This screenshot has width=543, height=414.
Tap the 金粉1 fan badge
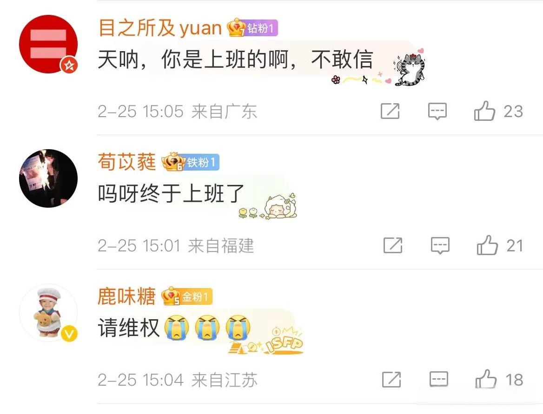[187, 296]
